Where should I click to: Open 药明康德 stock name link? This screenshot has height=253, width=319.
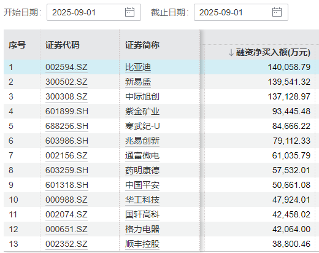point(142,170)
